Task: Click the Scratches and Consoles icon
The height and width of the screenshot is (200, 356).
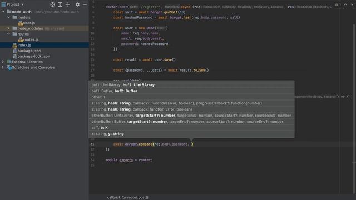Action: [x=9, y=67]
